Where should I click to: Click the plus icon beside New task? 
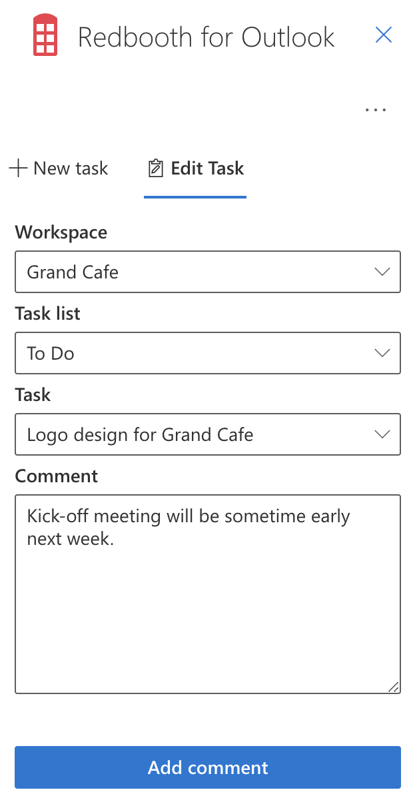(18, 169)
